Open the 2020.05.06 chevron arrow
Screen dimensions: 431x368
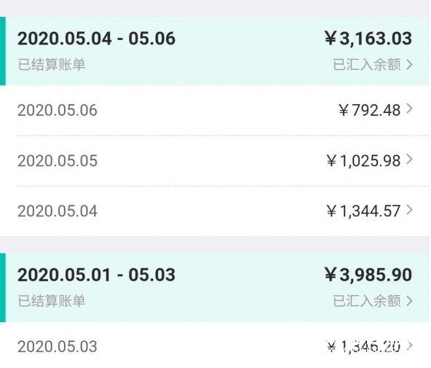coord(409,109)
